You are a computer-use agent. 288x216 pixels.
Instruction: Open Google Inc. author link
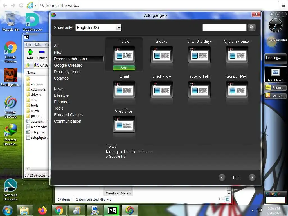[117, 156]
